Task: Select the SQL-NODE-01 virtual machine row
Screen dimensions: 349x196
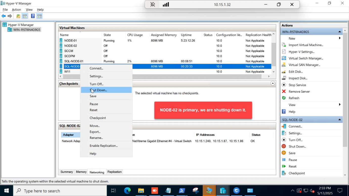Action: click(x=165, y=61)
